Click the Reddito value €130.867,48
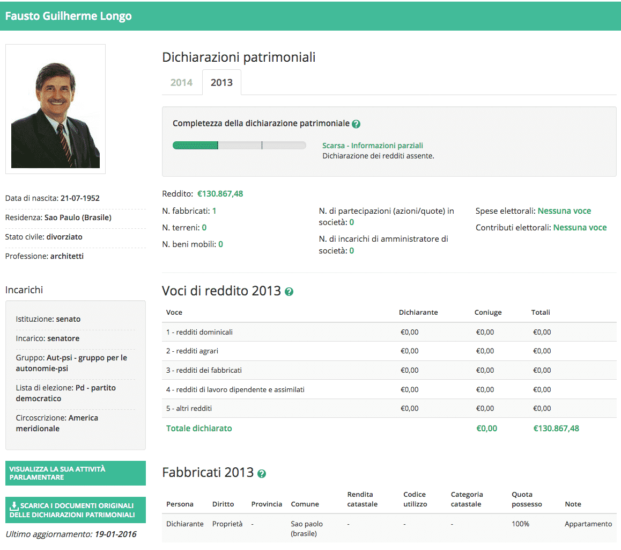This screenshot has width=621, height=550. point(220,194)
